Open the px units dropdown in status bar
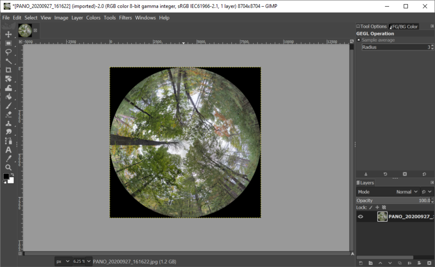435x267 pixels. (62, 261)
